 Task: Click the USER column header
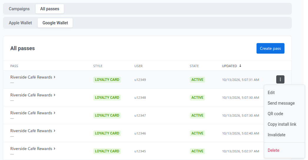[x=139, y=66]
